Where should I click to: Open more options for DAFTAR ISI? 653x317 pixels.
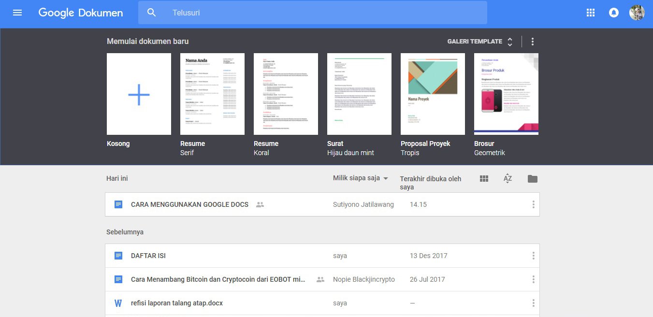(534, 256)
